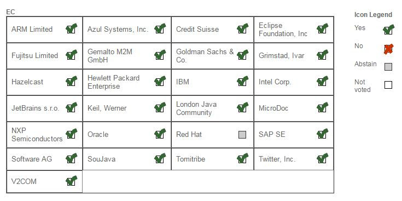Click the checkmark next to Eclipse Foundation, Inc
The width and height of the screenshot is (402, 201).
pyautogui.click(x=322, y=28)
